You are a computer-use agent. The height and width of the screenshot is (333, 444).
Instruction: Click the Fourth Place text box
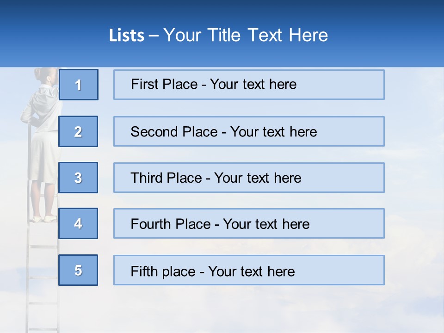click(x=249, y=223)
